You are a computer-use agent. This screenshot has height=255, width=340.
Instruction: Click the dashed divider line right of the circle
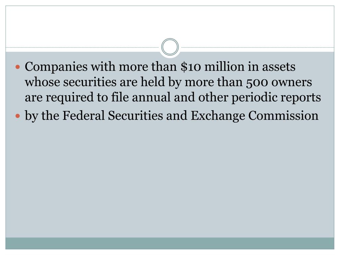258,47
